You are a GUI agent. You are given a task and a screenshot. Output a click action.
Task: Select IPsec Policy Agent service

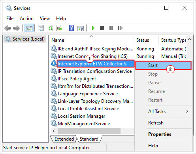click(77, 79)
